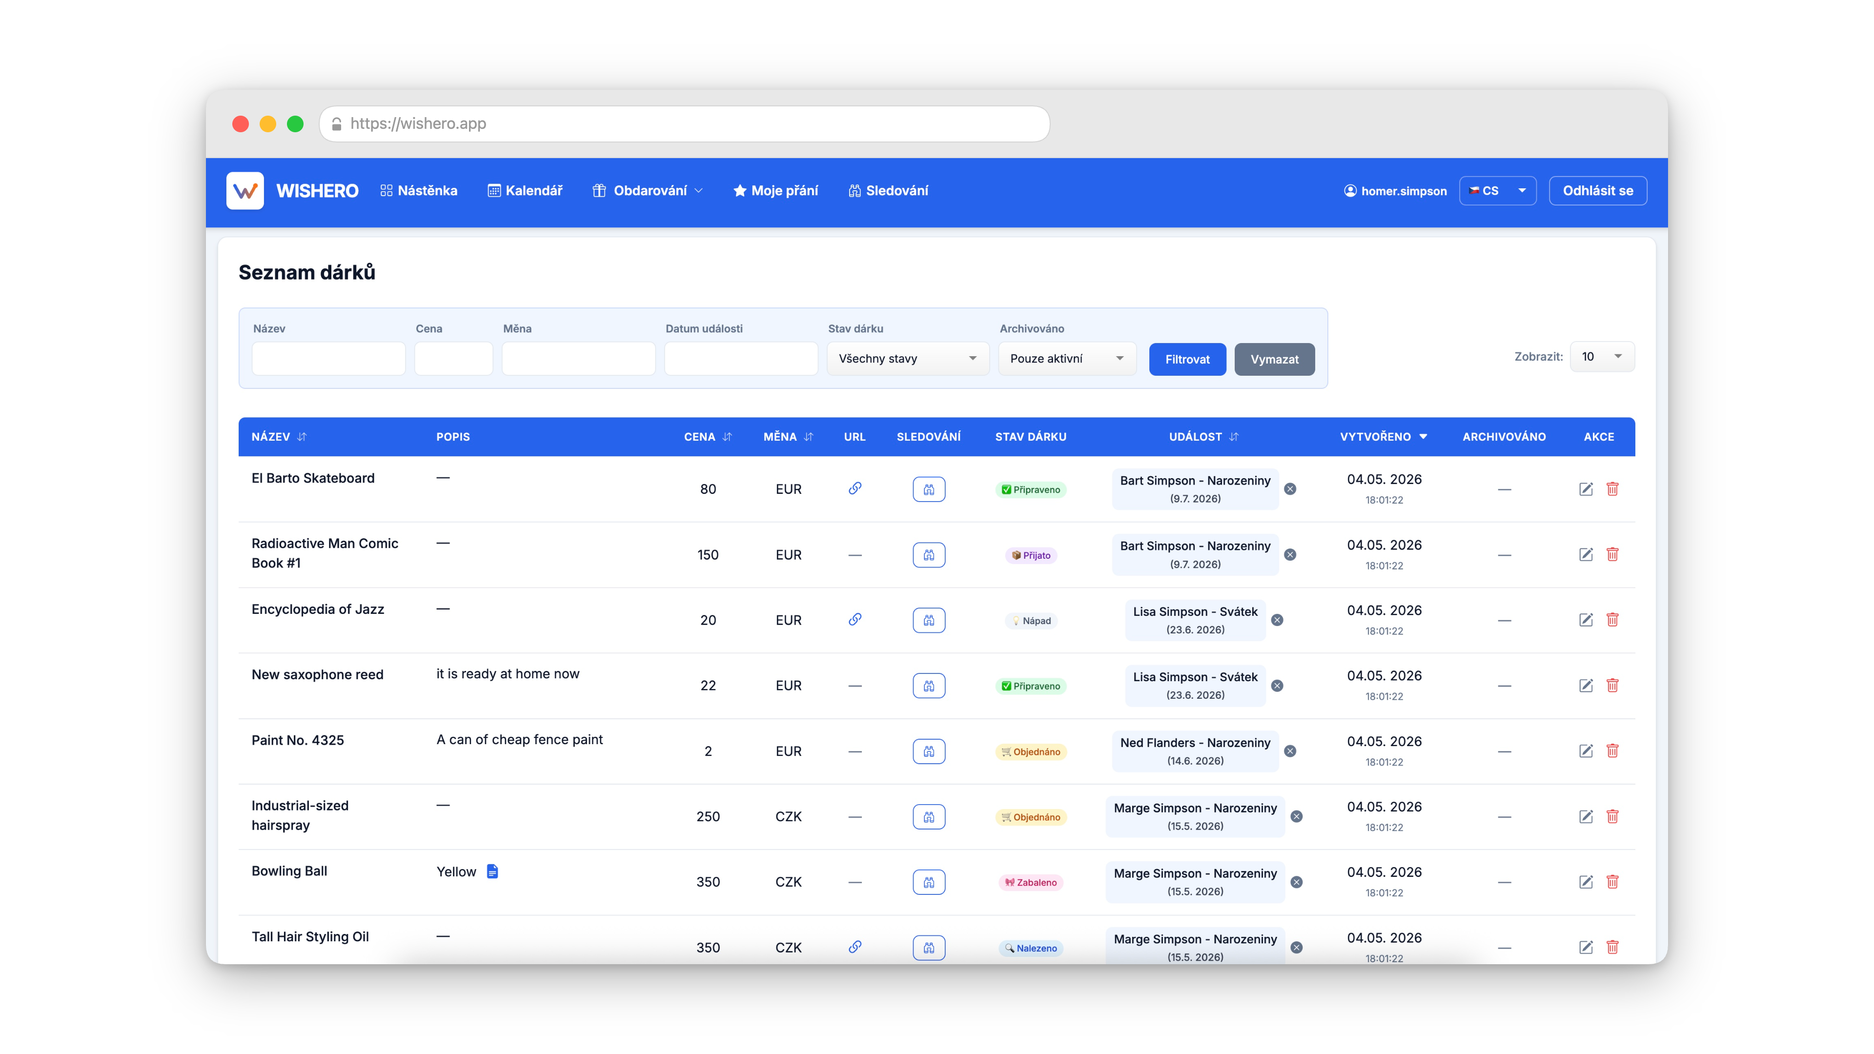This screenshot has height=1054, width=1874.
Task: Edit the Radioactive Man Comic Book gift
Action: (x=1586, y=554)
